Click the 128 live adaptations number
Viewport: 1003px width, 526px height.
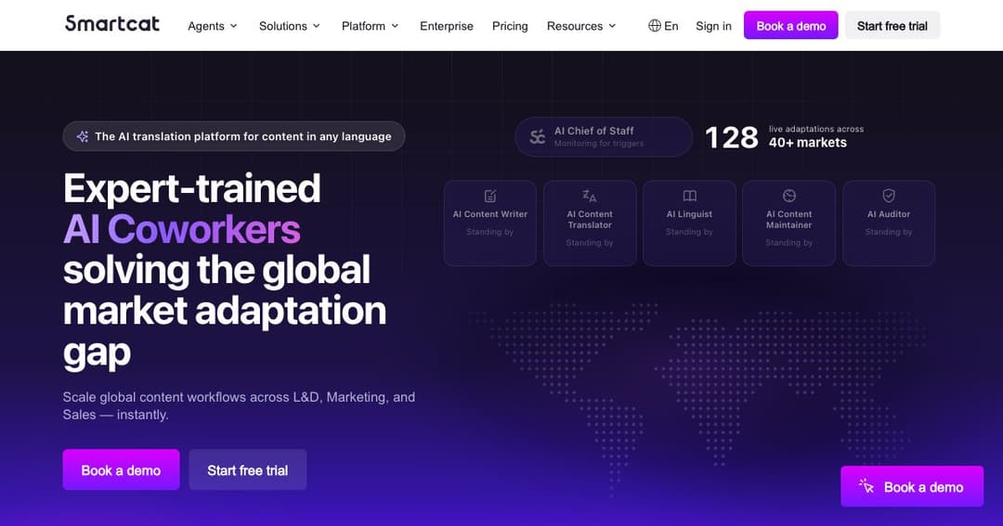(731, 137)
